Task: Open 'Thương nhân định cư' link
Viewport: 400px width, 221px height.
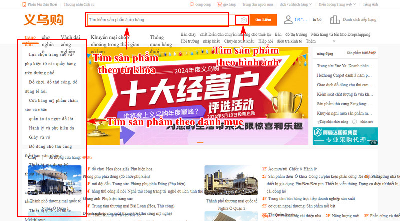Action: pos(79,4)
